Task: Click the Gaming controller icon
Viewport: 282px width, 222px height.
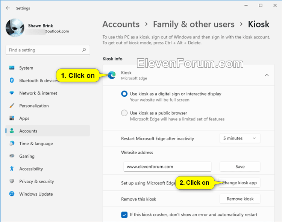Action: 12,156
